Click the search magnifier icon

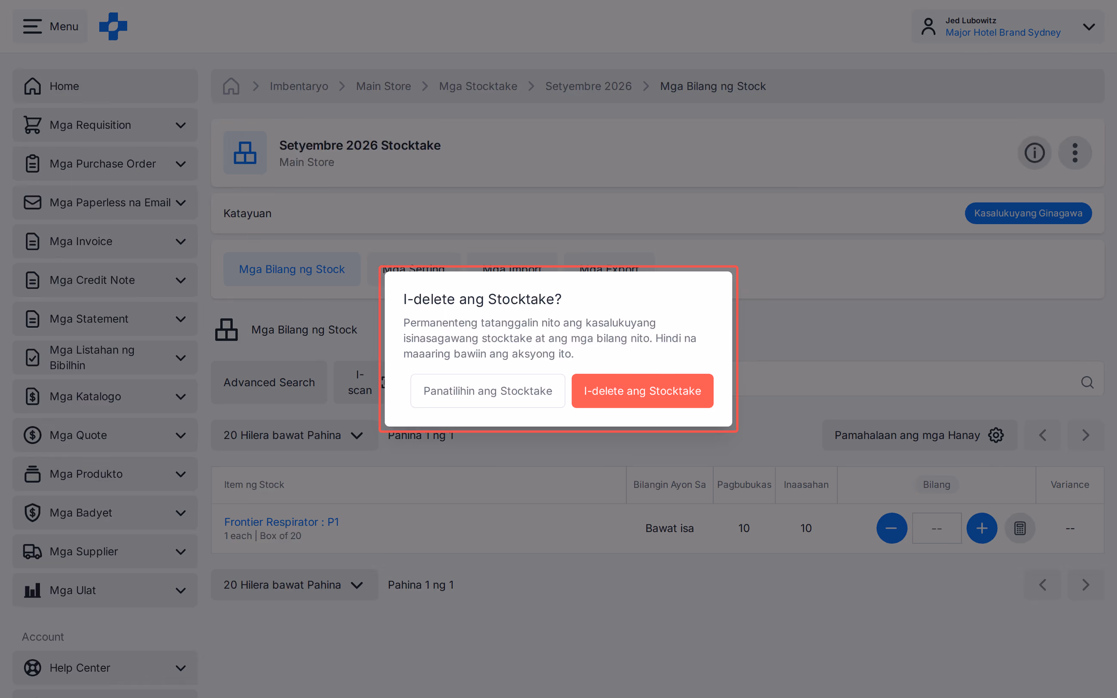1087,382
